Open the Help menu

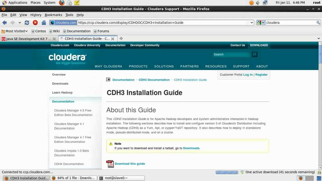pos(80,15)
